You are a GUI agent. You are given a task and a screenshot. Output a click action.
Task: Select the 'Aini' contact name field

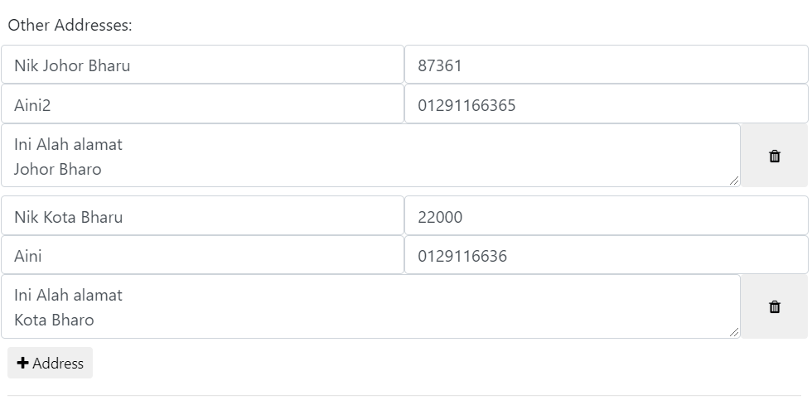click(x=202, y=255)
